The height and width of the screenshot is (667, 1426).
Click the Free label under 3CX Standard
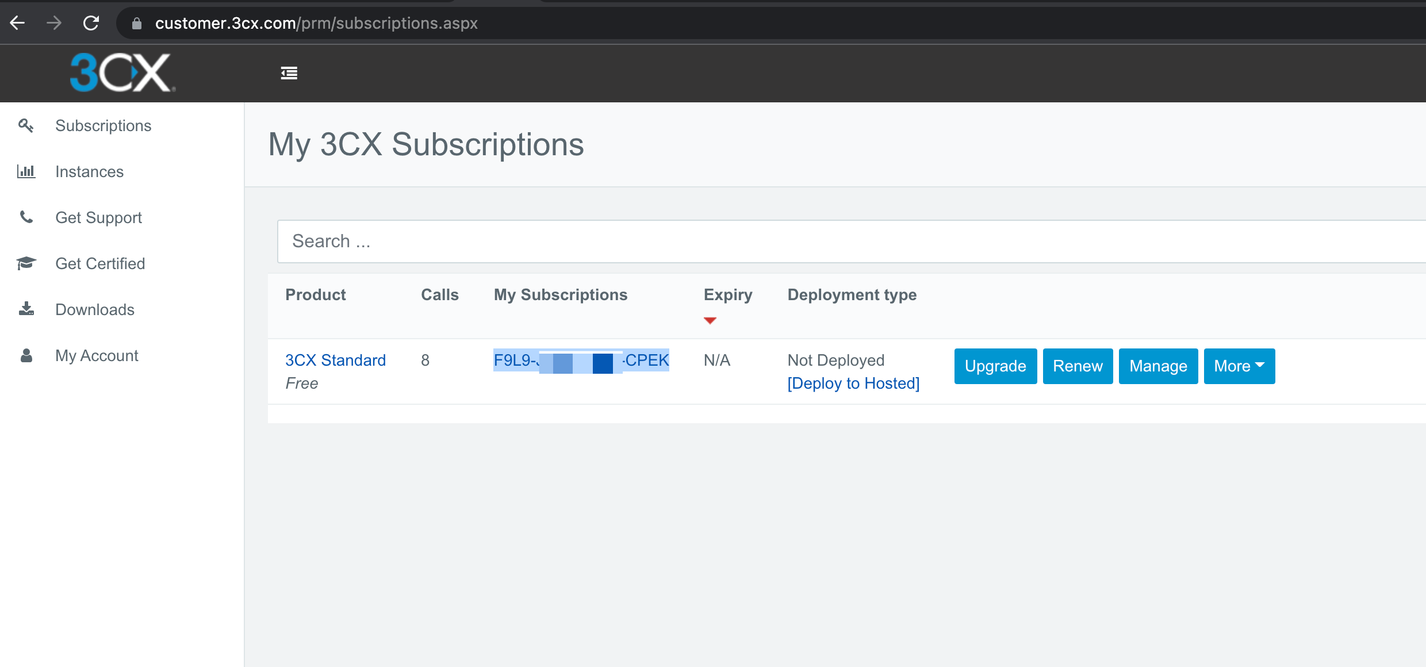[302, 383]
